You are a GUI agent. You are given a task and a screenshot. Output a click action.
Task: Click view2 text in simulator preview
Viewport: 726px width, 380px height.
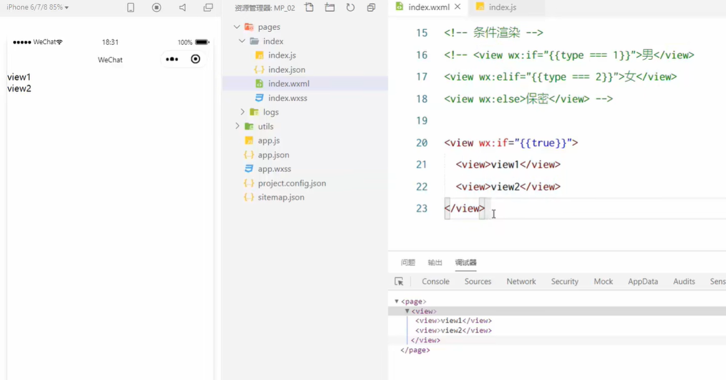click(x=19, y=88)
